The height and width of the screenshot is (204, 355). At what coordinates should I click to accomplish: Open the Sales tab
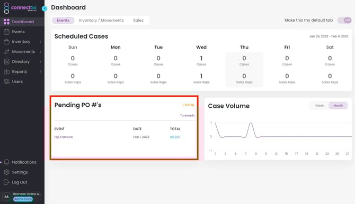pos(138,20)
